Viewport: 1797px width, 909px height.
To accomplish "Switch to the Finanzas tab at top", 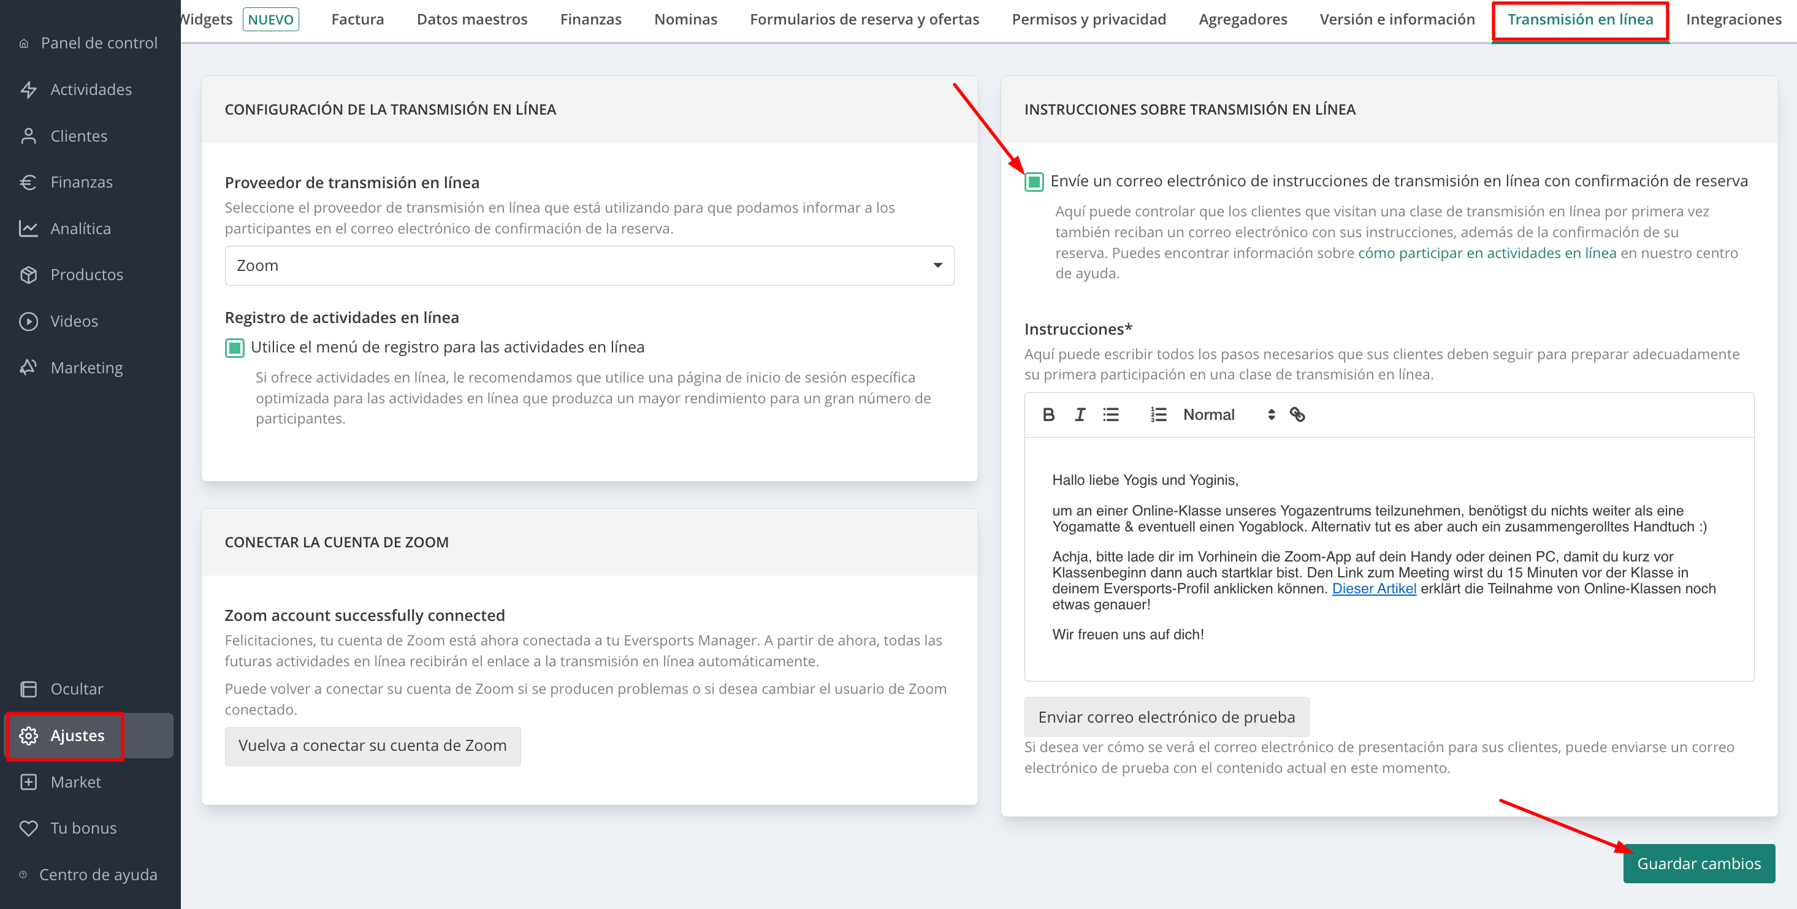I will 591,20.
